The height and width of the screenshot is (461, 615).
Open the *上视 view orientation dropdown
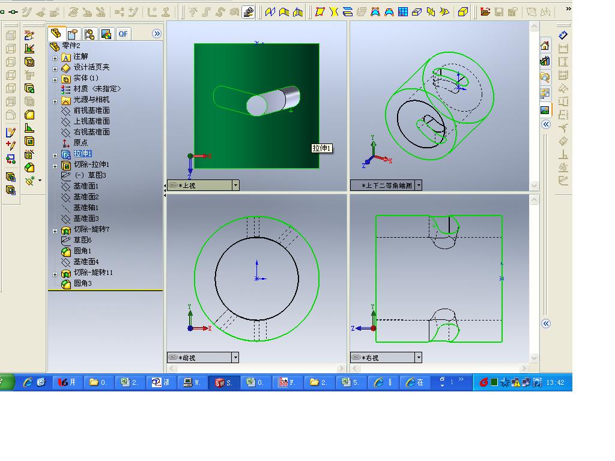pyautogui.click(x=235, y=185)
